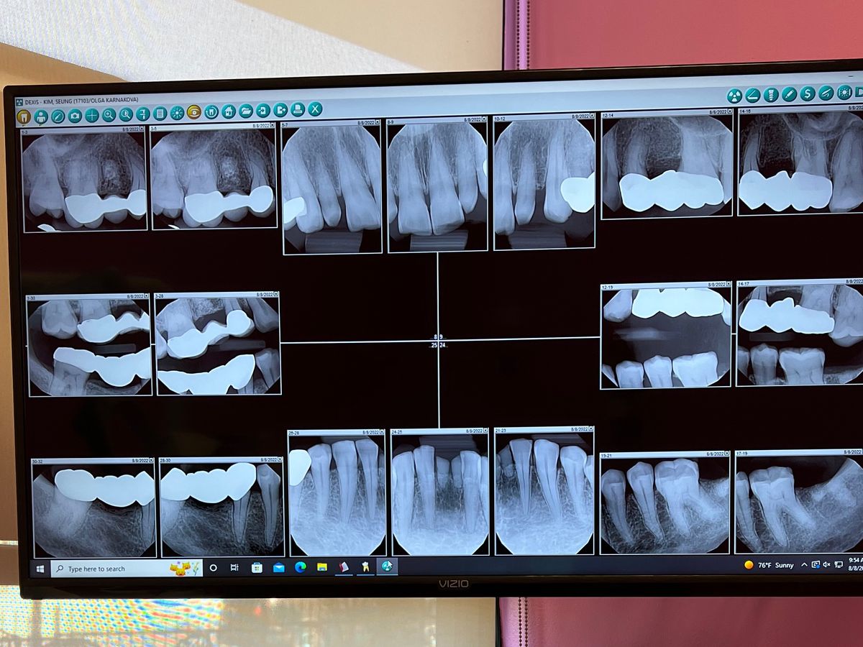
Task: Click the implant screw icon
Action: click(771, 94)
